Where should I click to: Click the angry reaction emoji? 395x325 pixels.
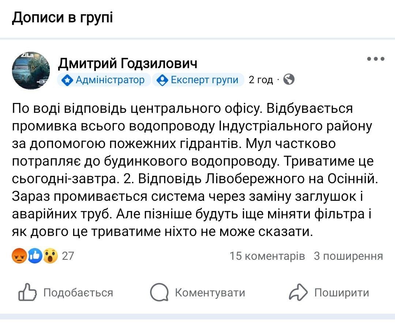click(x=19, y=256)
